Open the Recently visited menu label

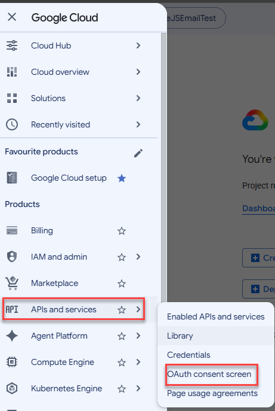(x=60, y=124)
